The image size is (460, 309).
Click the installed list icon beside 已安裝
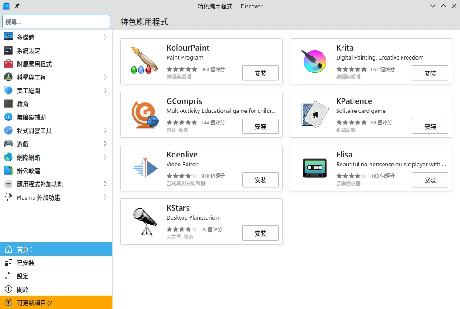[x=8, y=262]
